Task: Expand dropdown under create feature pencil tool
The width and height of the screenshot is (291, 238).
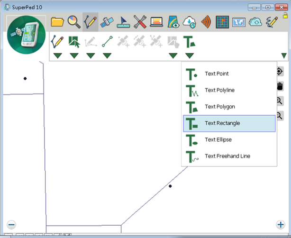Action: 57,55
